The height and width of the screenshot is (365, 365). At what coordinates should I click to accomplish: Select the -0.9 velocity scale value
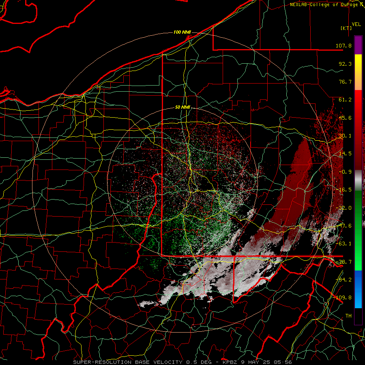pyautogui.click(x=345, y=172)
